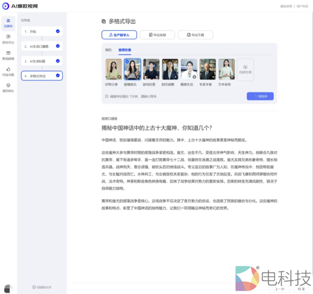Click the user avatar at bottom left
Image resolution: width=313 pixels, height=294 pixels.
pos(8,288)
